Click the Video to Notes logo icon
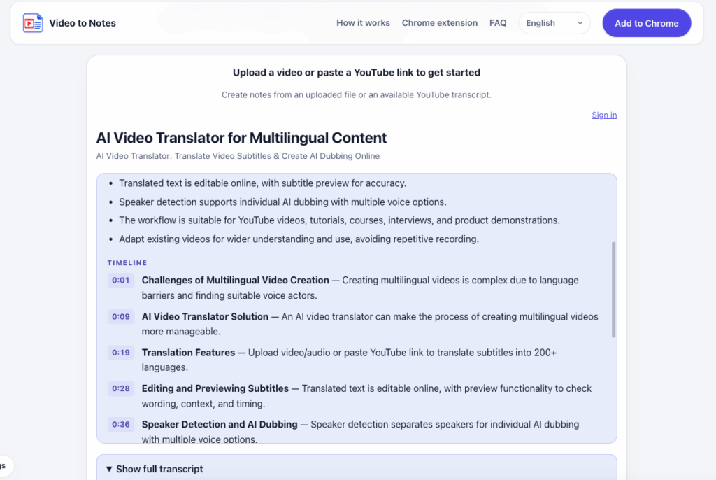 pyautogui.click(x=33, y=23)
